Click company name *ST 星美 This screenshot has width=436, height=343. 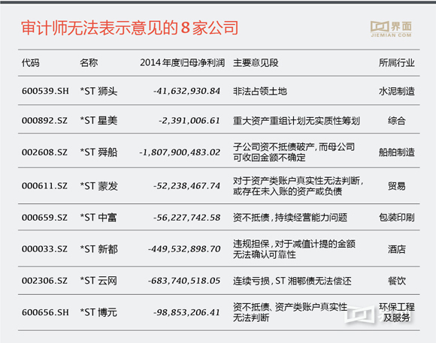point(98,121)
